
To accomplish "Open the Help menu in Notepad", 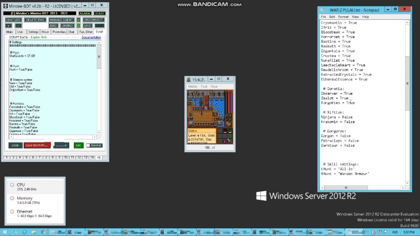I will point(365,17).
